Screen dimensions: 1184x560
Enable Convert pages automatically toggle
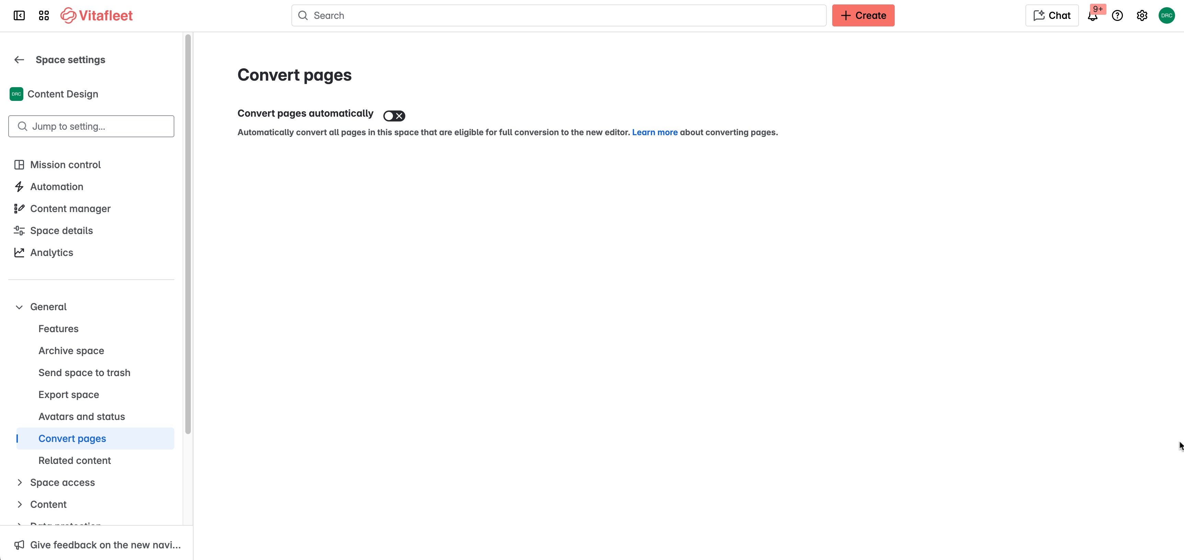pos(394,116)
